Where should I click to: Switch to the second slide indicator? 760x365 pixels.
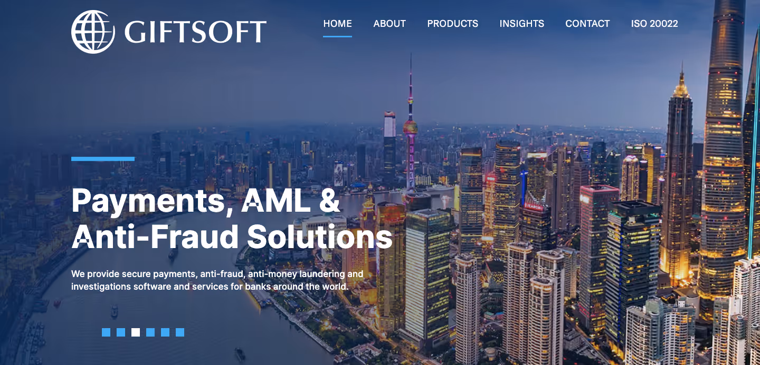click(121, 332)
